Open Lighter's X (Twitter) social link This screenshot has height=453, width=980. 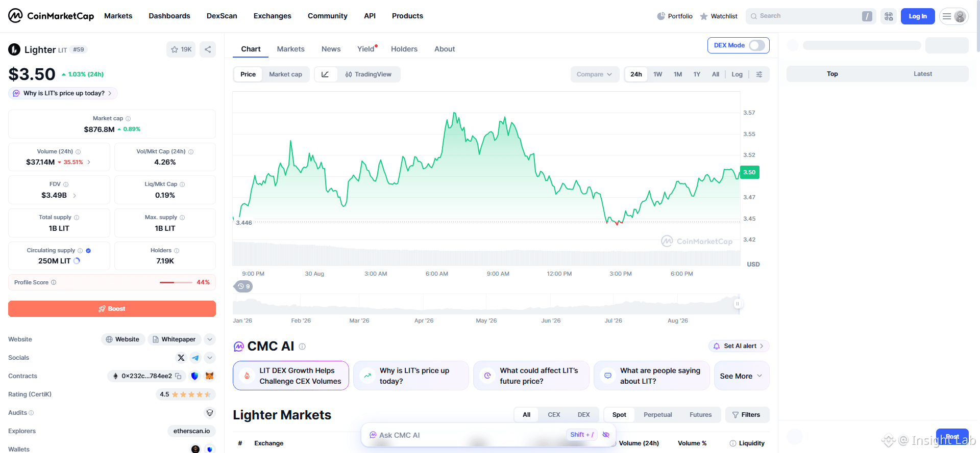[181, 358]
